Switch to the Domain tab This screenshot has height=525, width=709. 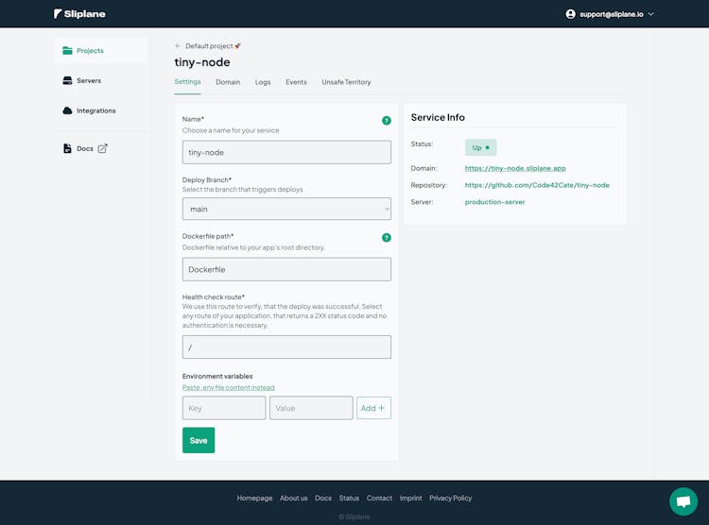[228, 82]
